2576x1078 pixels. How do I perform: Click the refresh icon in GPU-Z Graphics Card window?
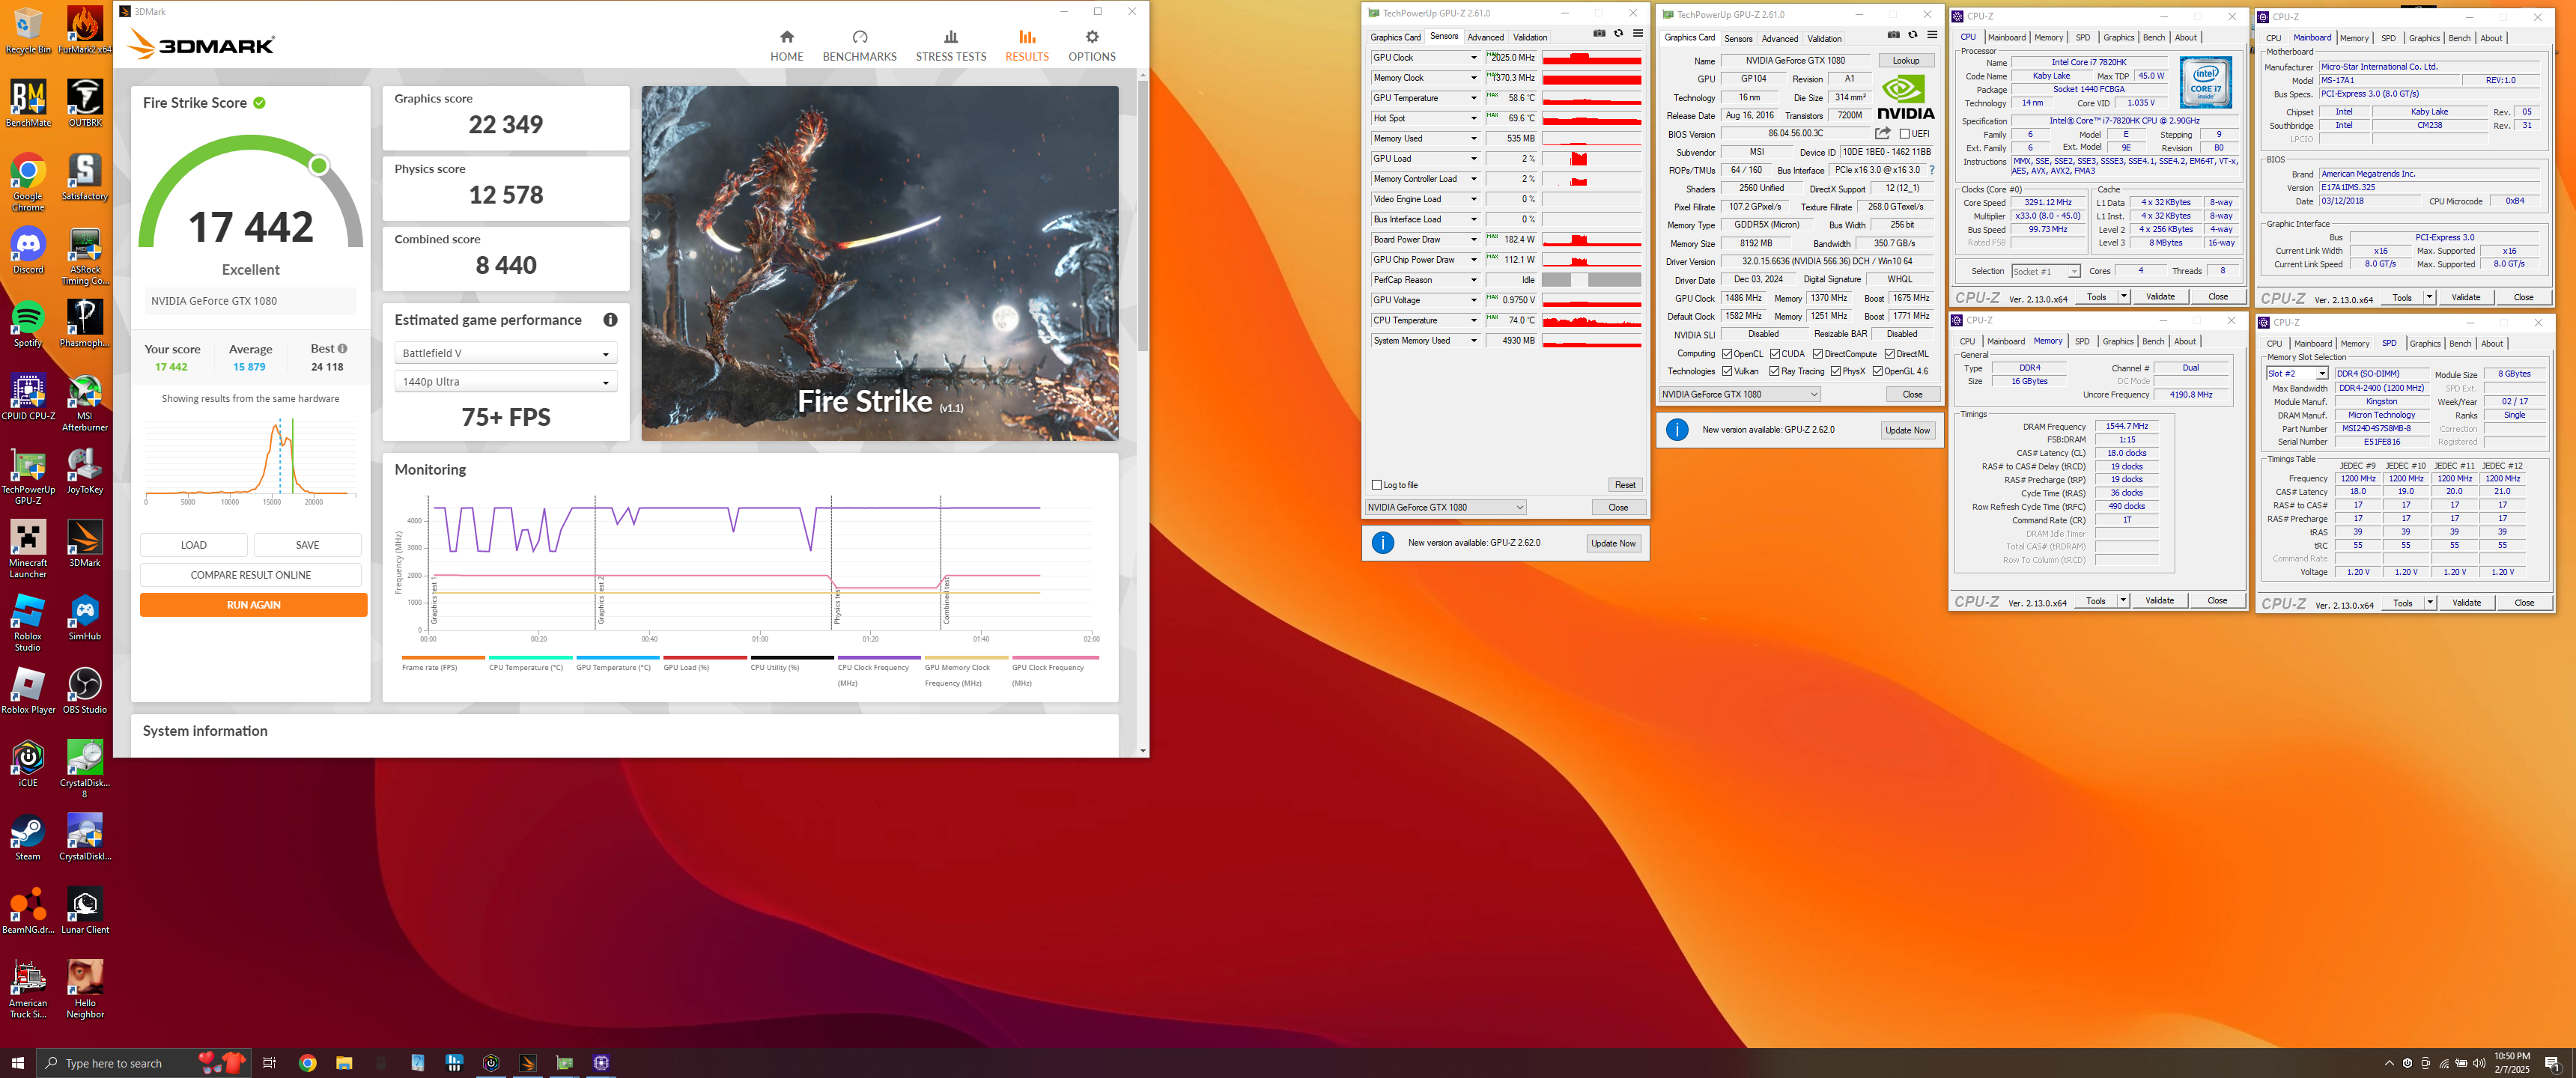point(1913,35)
